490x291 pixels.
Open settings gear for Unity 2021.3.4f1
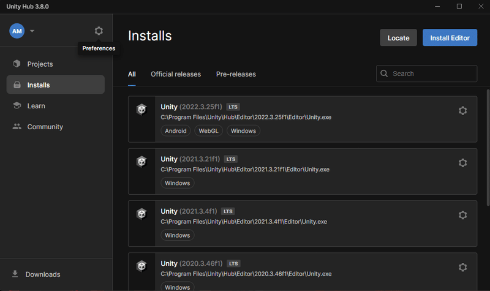(x=463, y=215)
